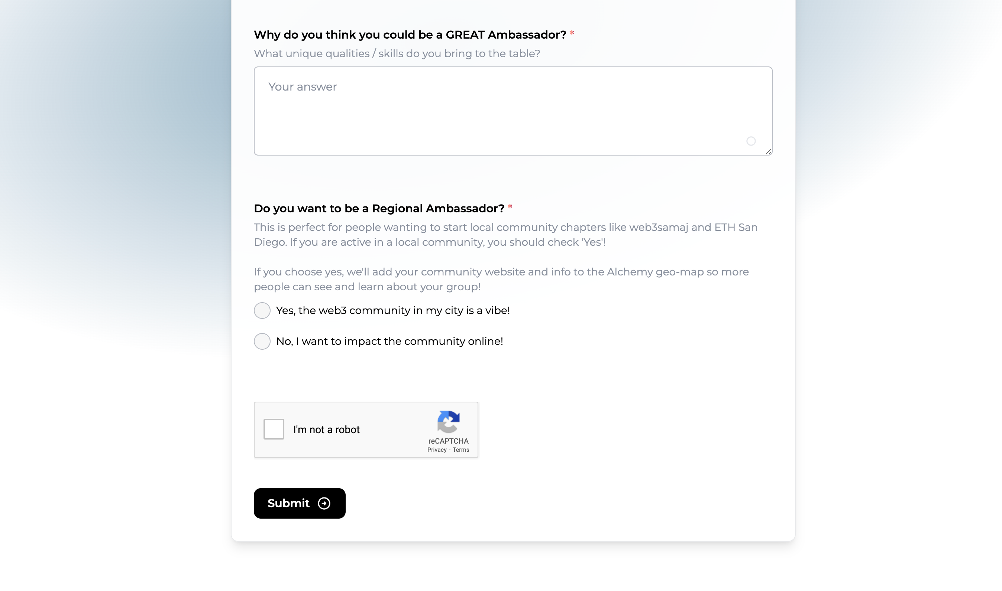Screen dimensions: 1002x591
Task: Click the "I'm not a robot" text label
Action: (x=326, y=430)
